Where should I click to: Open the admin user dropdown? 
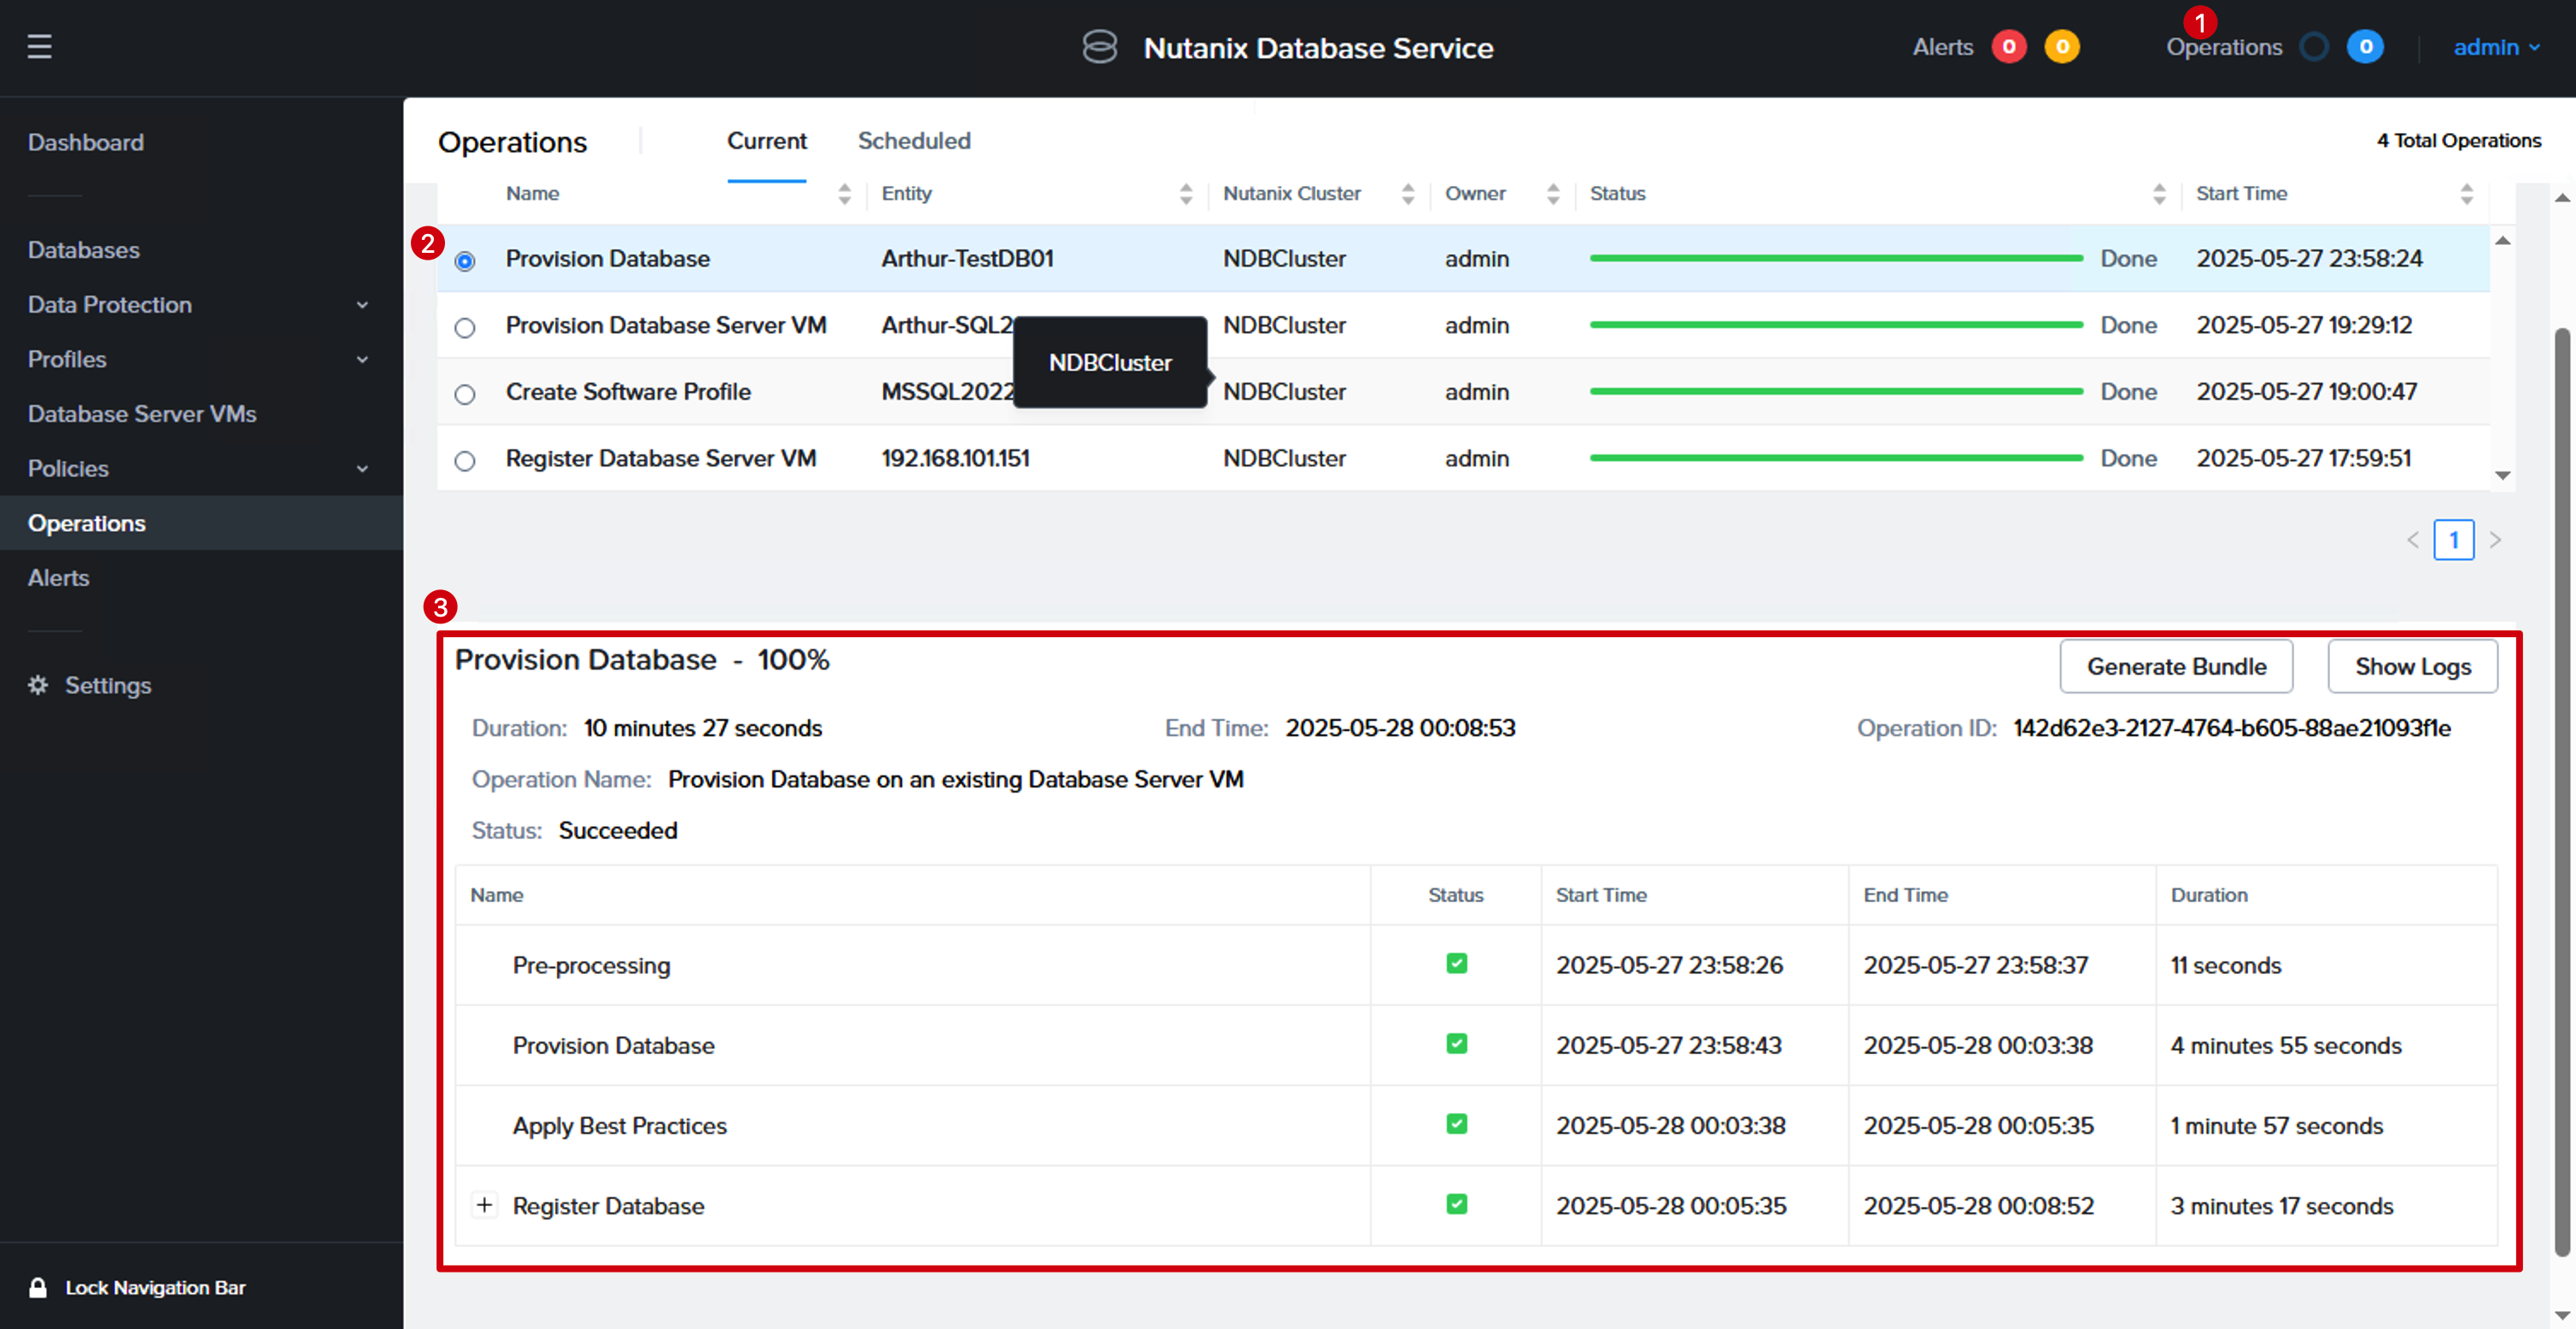[2496, 47]
